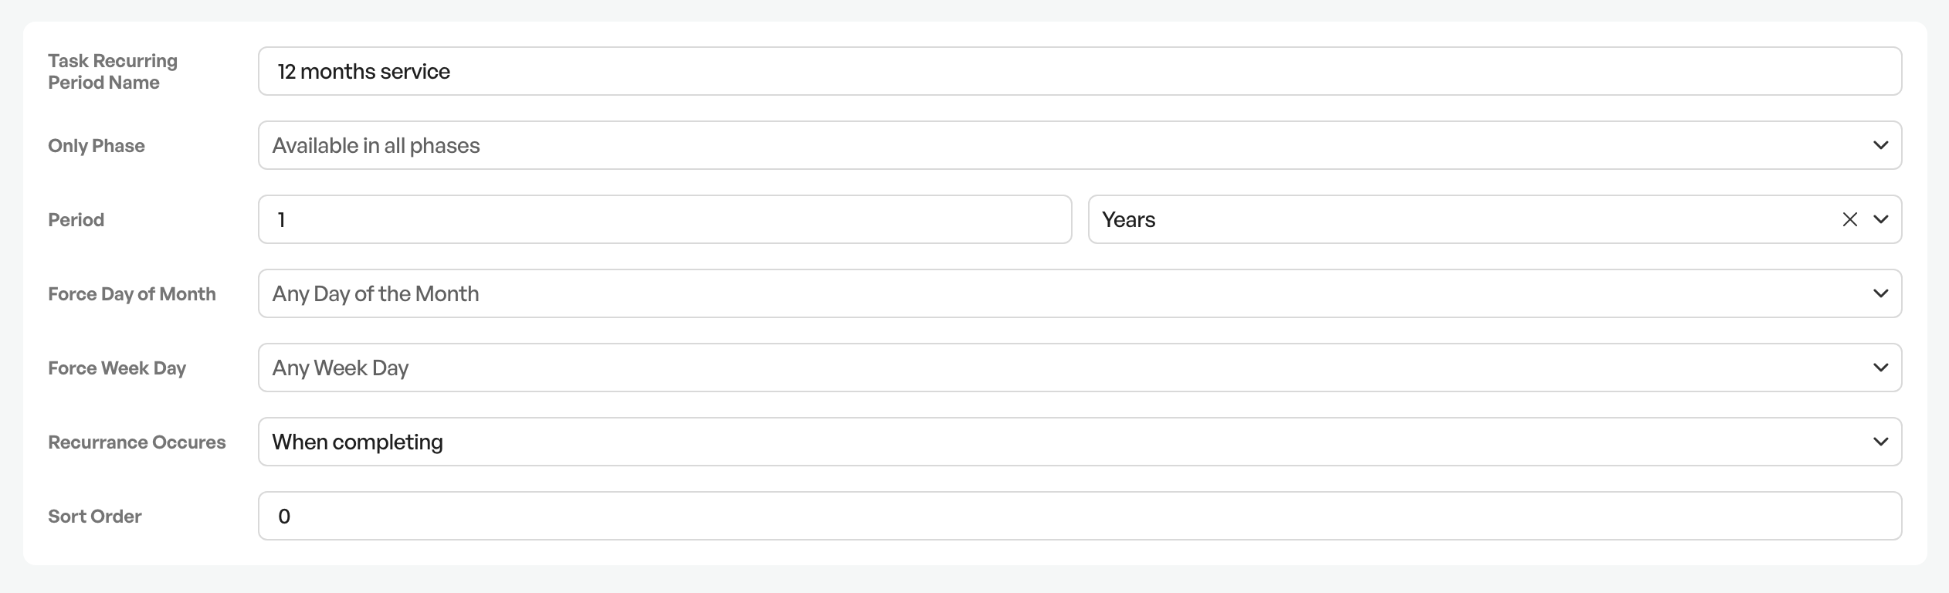Click the 'Recurrance Occures' label
The height and width of the screenshot is (593, 1949).
point(137,442)
